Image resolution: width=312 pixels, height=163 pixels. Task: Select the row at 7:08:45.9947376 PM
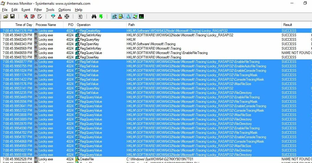tap(156, 31)
